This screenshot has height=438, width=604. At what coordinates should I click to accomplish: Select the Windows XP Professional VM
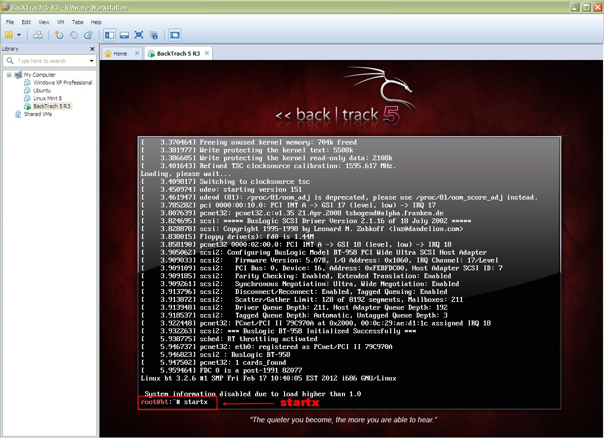coord(62,83)
